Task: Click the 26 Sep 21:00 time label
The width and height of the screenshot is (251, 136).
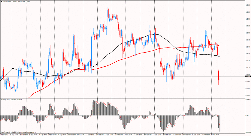Action: coord(43,135)
